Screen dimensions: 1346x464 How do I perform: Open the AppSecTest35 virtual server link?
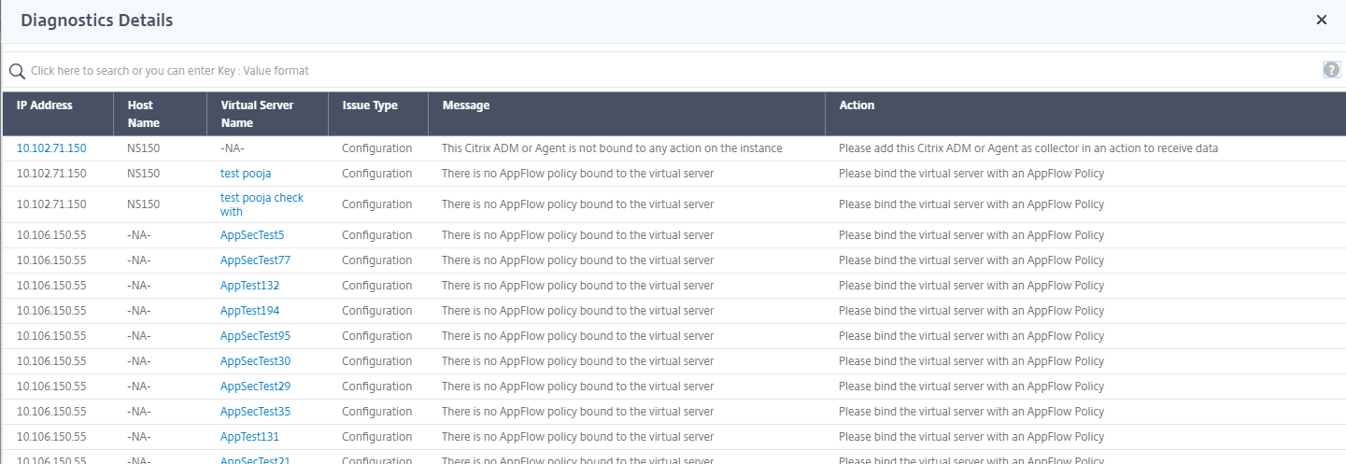255,412
